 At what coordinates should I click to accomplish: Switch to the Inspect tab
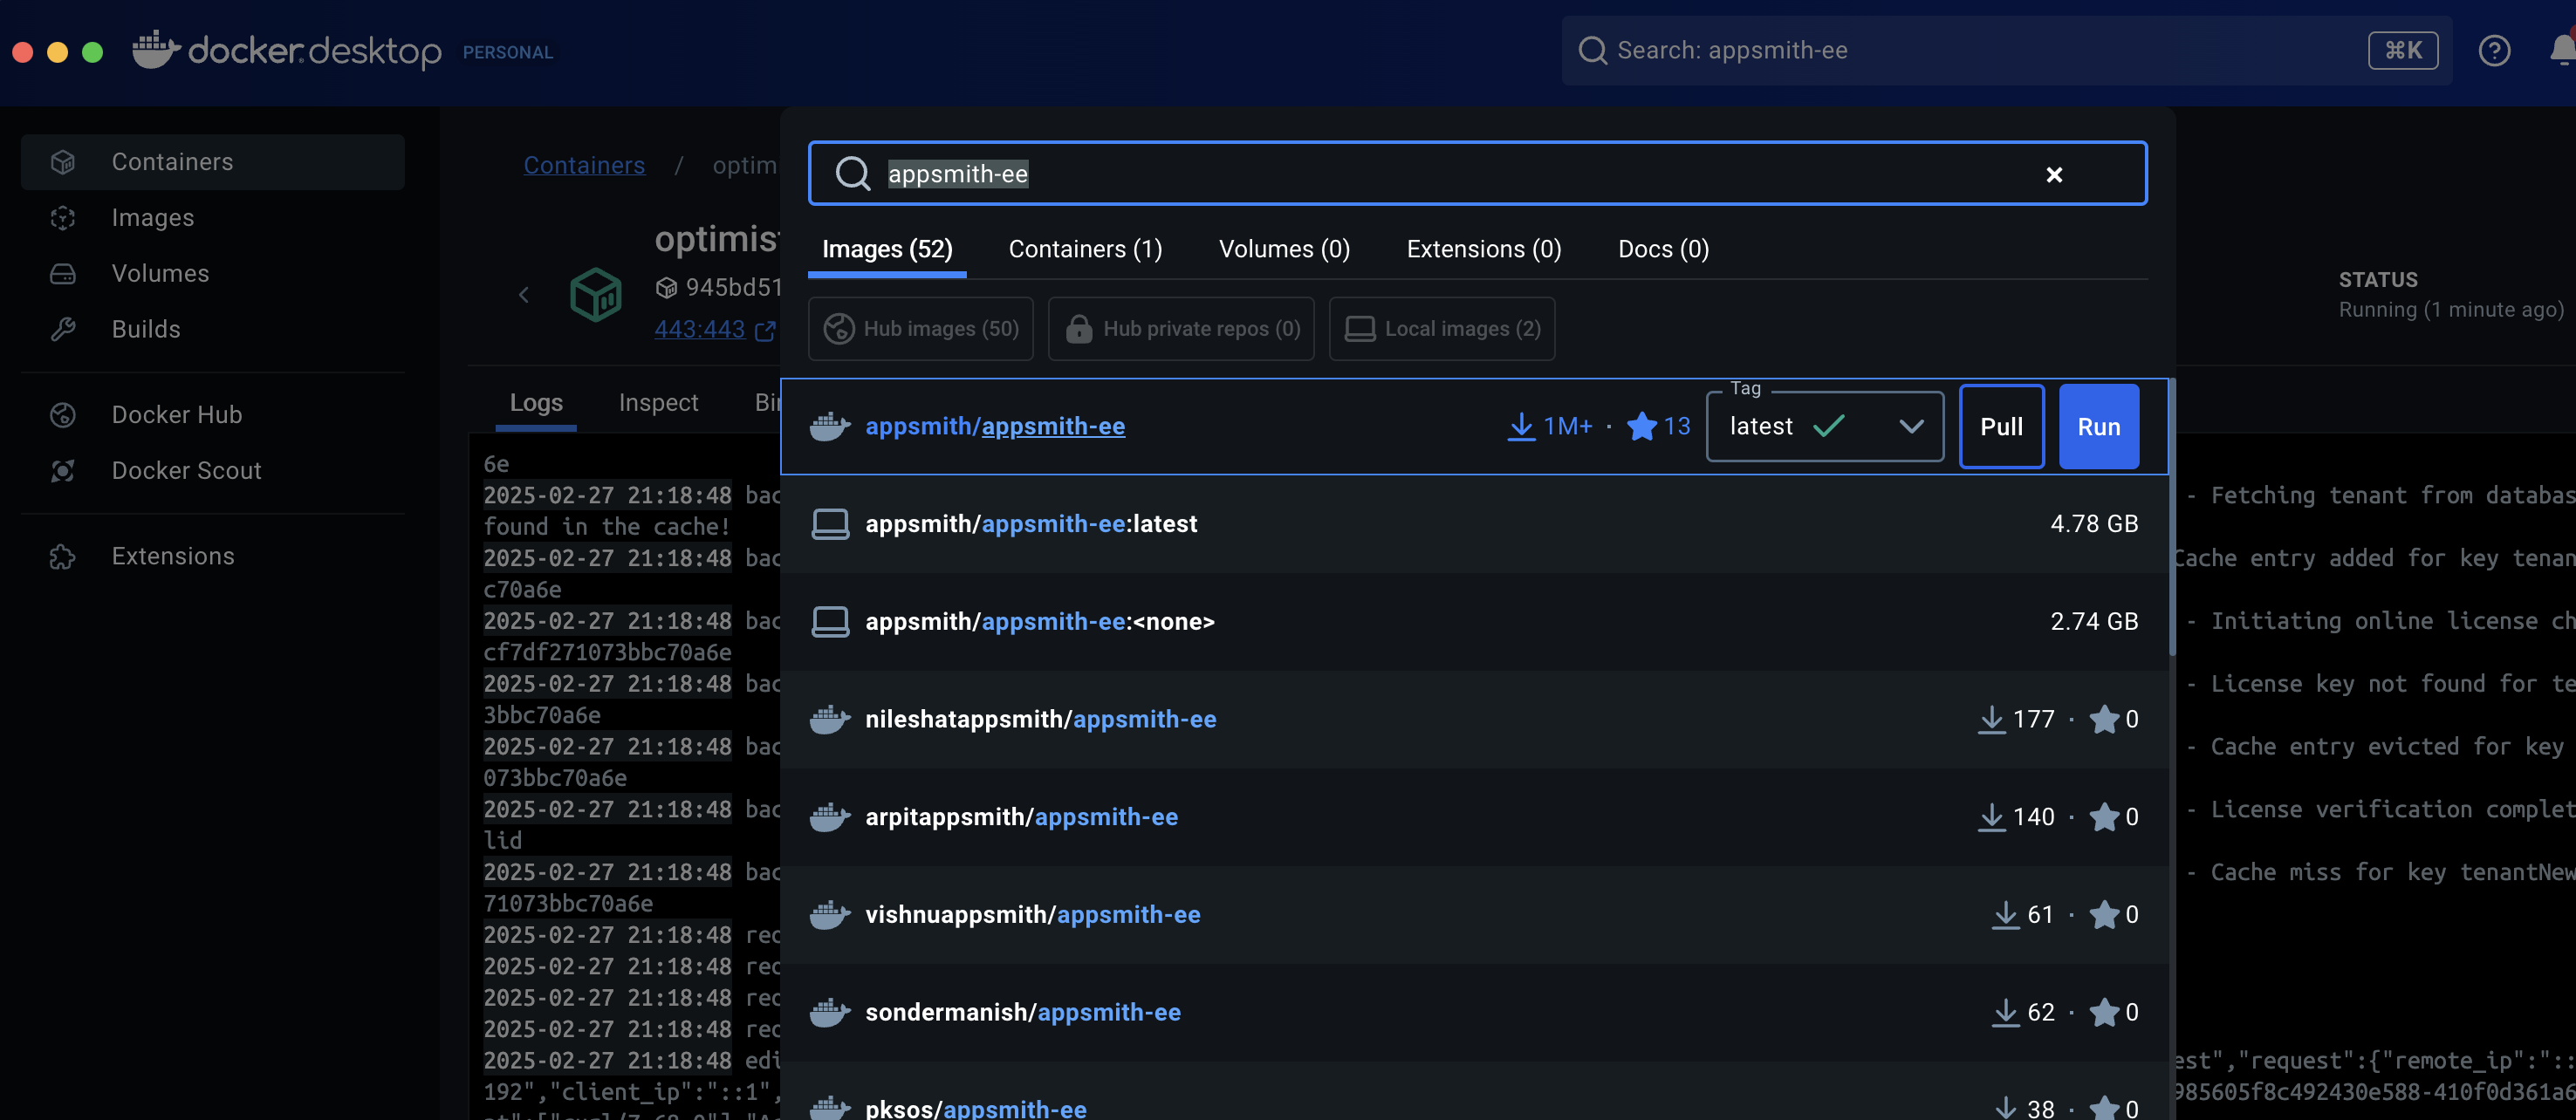[658, 402]
